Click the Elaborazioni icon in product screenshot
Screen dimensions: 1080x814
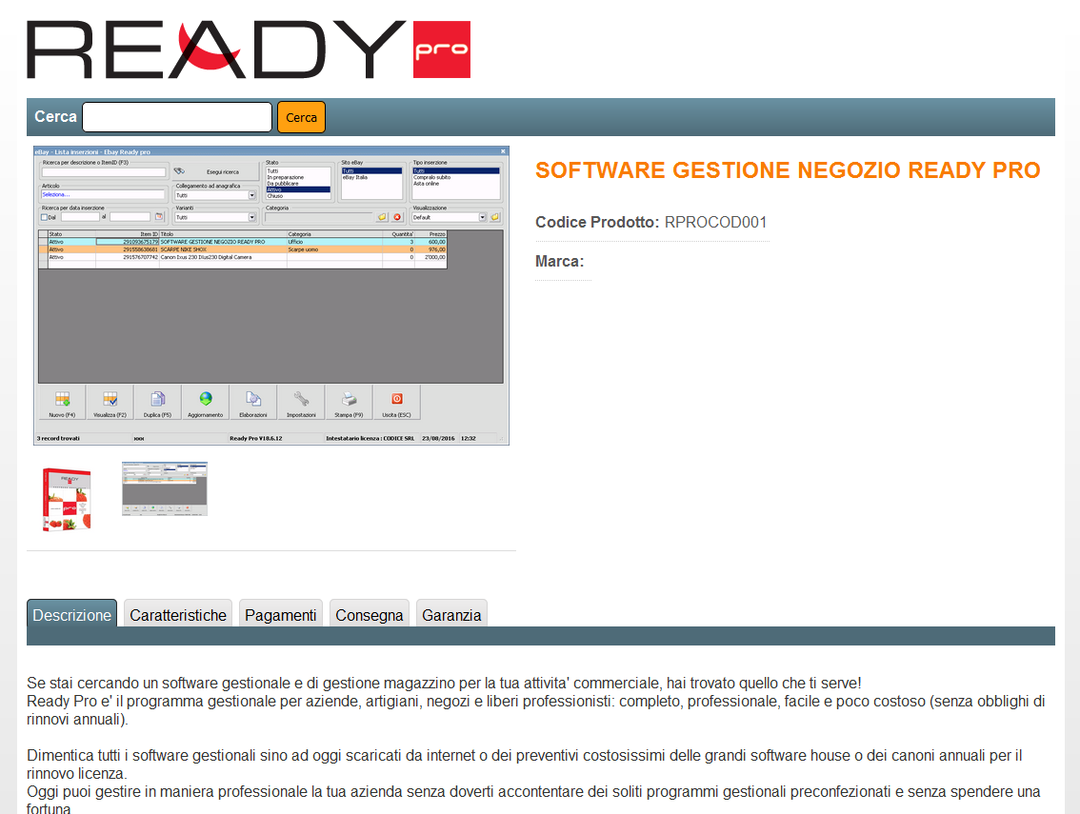pyautogui.click(x=252, y=399)
